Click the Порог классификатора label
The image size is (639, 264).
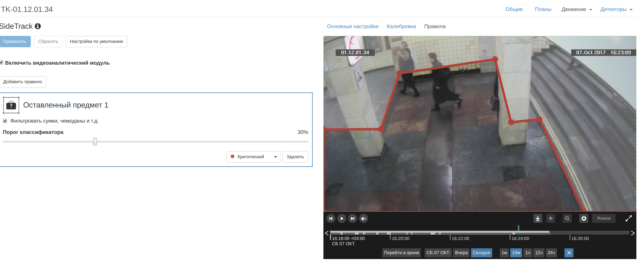point(33,132)
